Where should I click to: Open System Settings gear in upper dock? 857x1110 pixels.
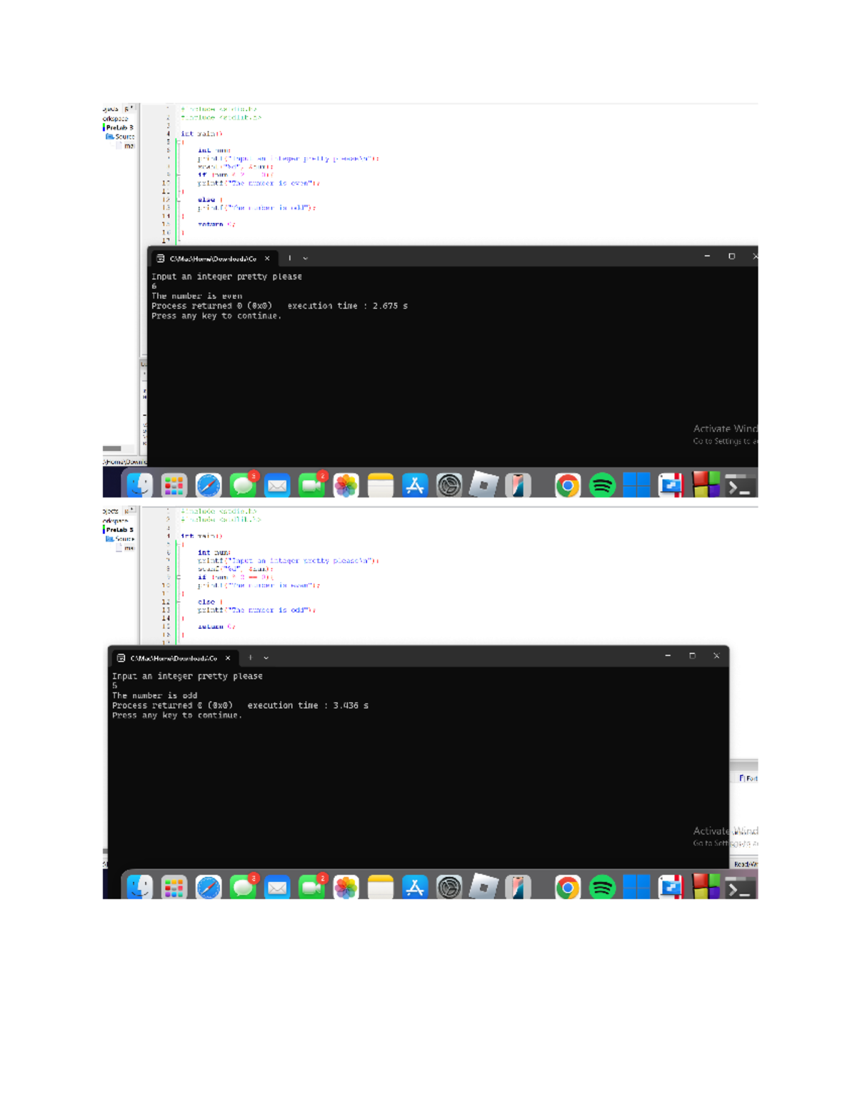449,486
